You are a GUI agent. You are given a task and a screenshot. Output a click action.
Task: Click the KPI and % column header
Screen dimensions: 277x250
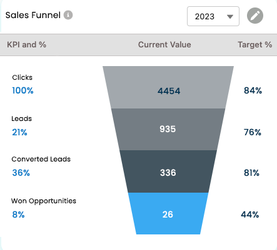tap(27, 45)
